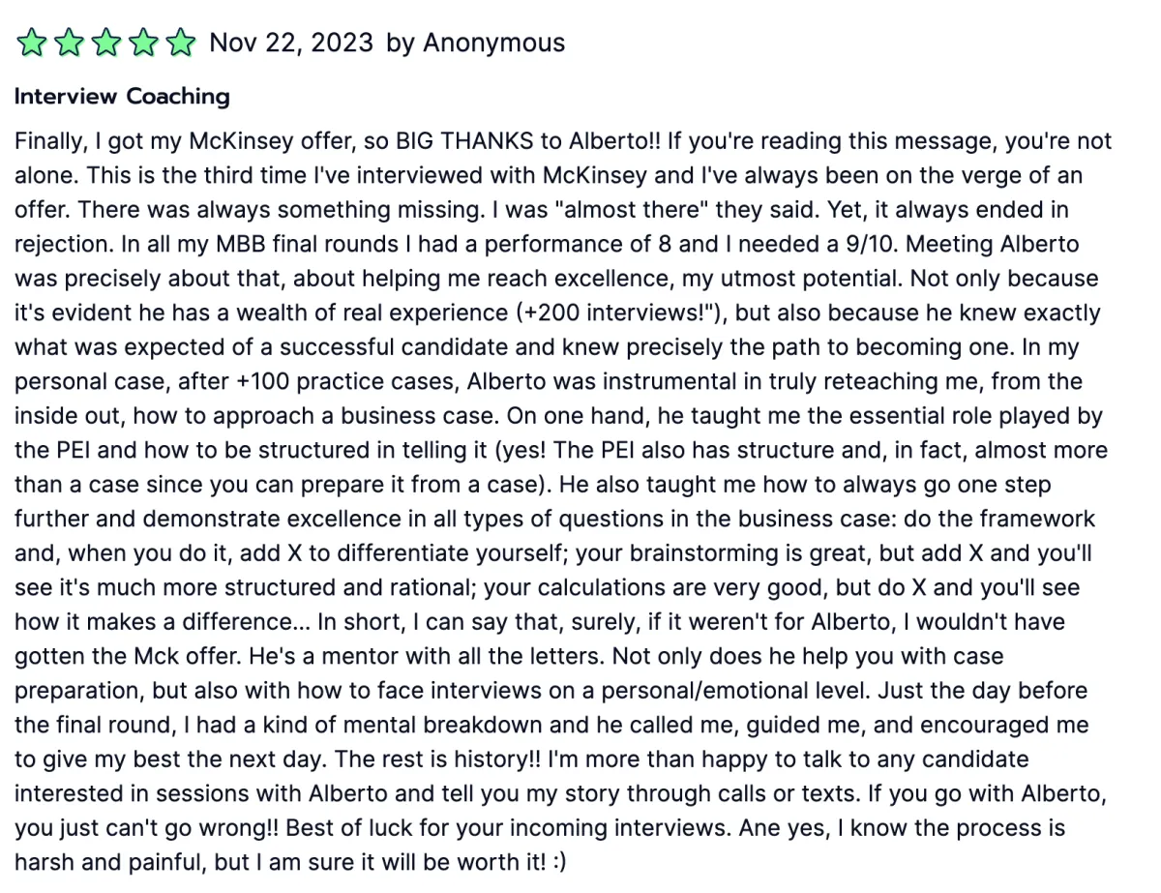Click the second green rating star
This screenshot has height=893, width=1161.
coord(69,44)
